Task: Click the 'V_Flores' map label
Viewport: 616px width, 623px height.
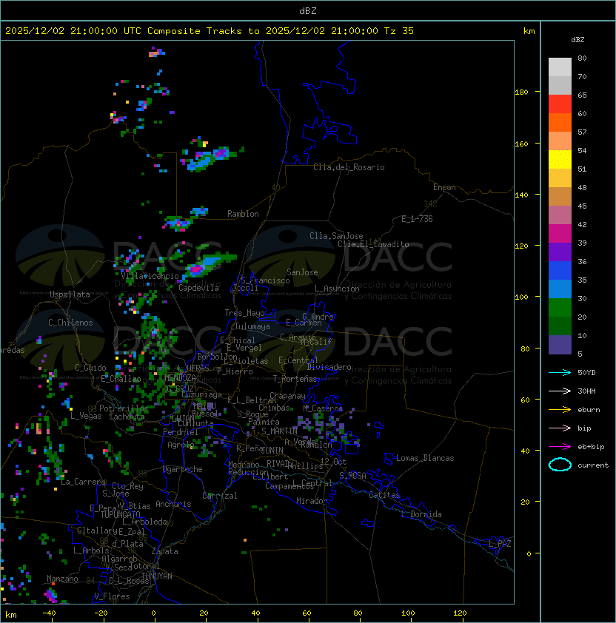Action: (x=112, y=596)
